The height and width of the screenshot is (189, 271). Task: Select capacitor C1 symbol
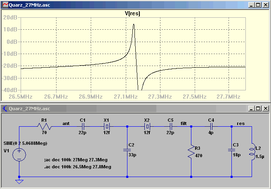point(82,127)
